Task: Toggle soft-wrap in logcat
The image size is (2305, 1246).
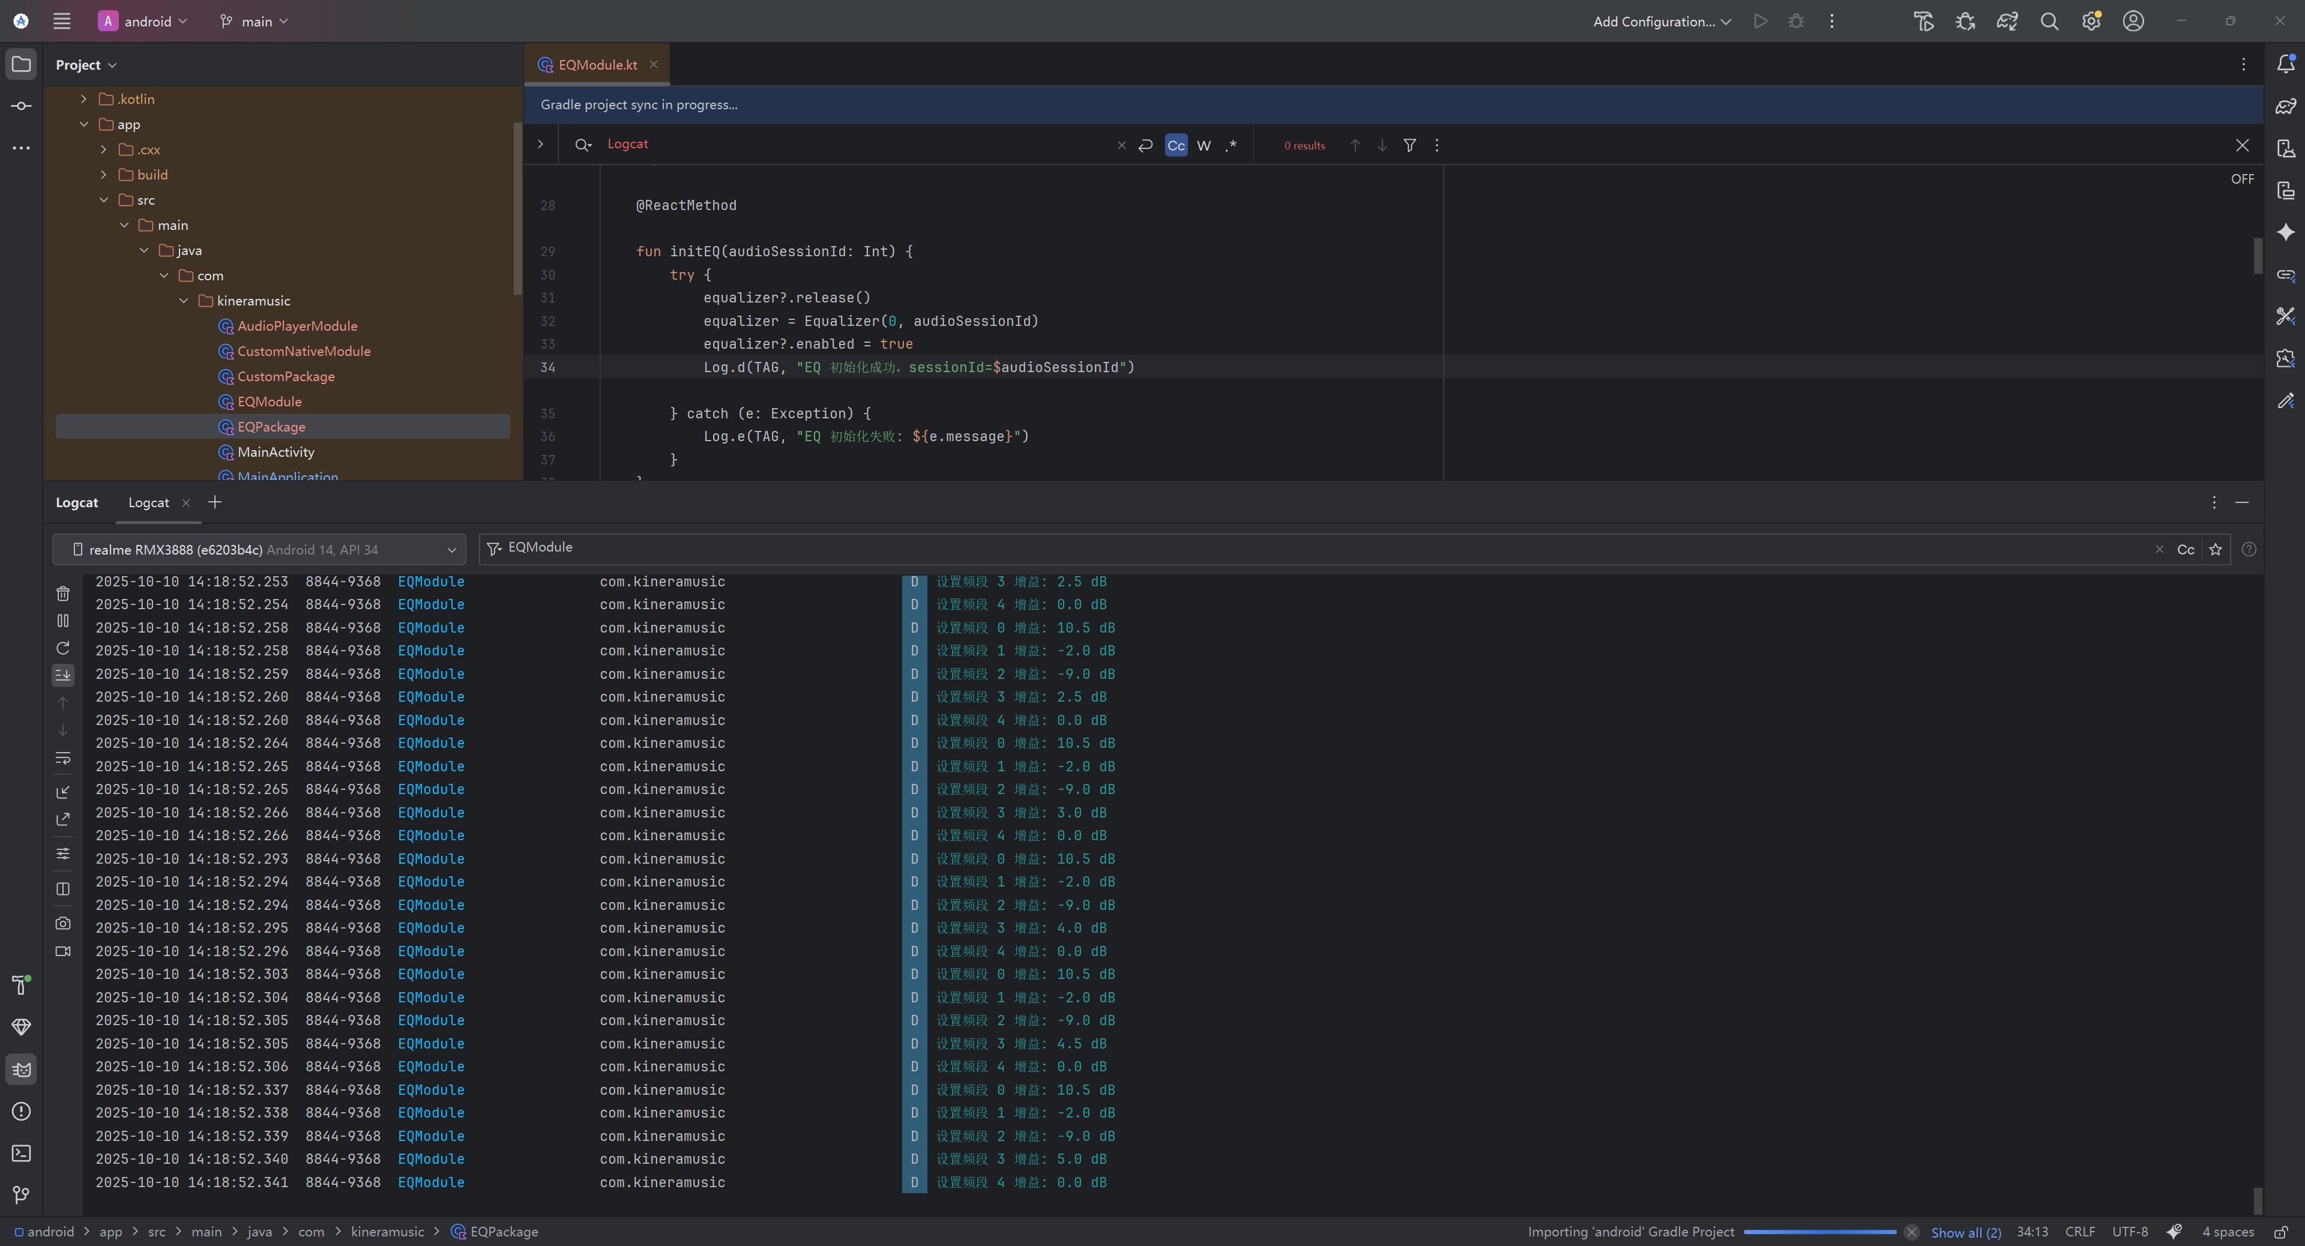Action: (62, 759)
